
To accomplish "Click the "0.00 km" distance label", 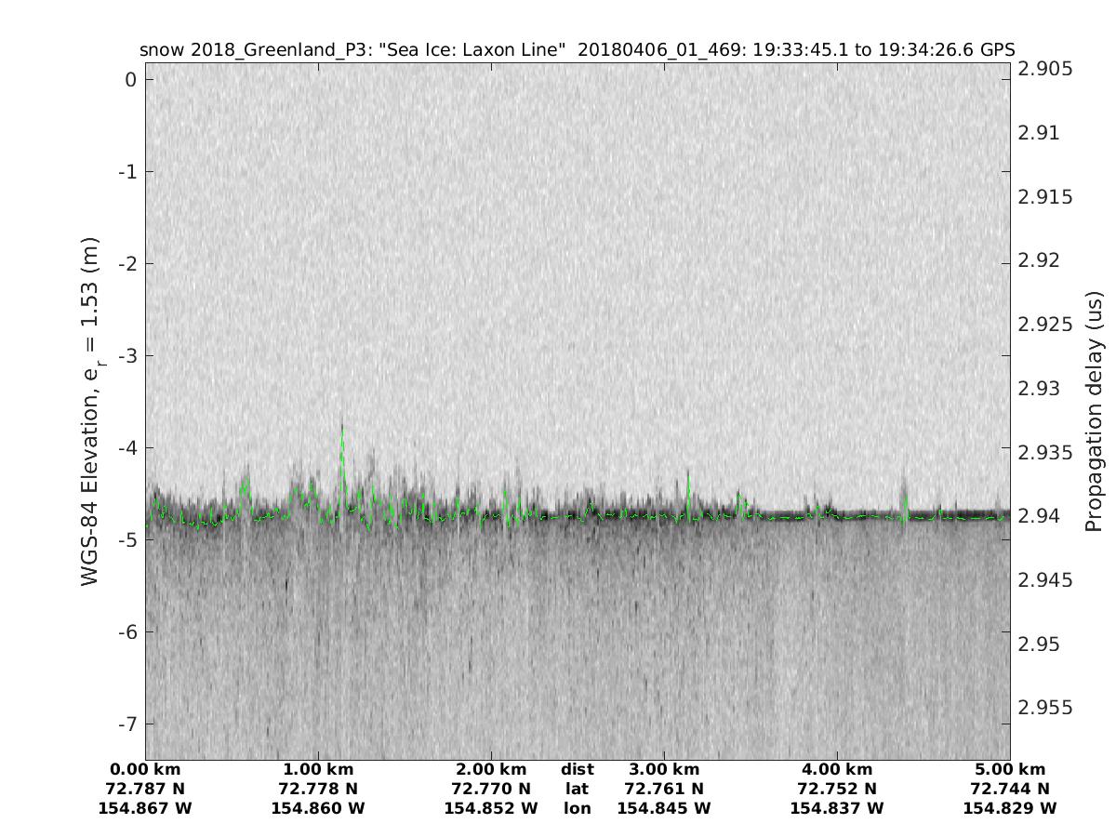I will coord(145,769).
